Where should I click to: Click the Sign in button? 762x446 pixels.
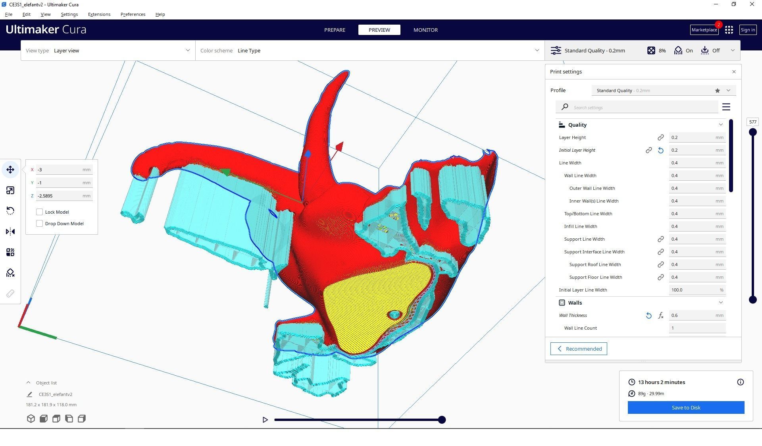coord(748,30)
